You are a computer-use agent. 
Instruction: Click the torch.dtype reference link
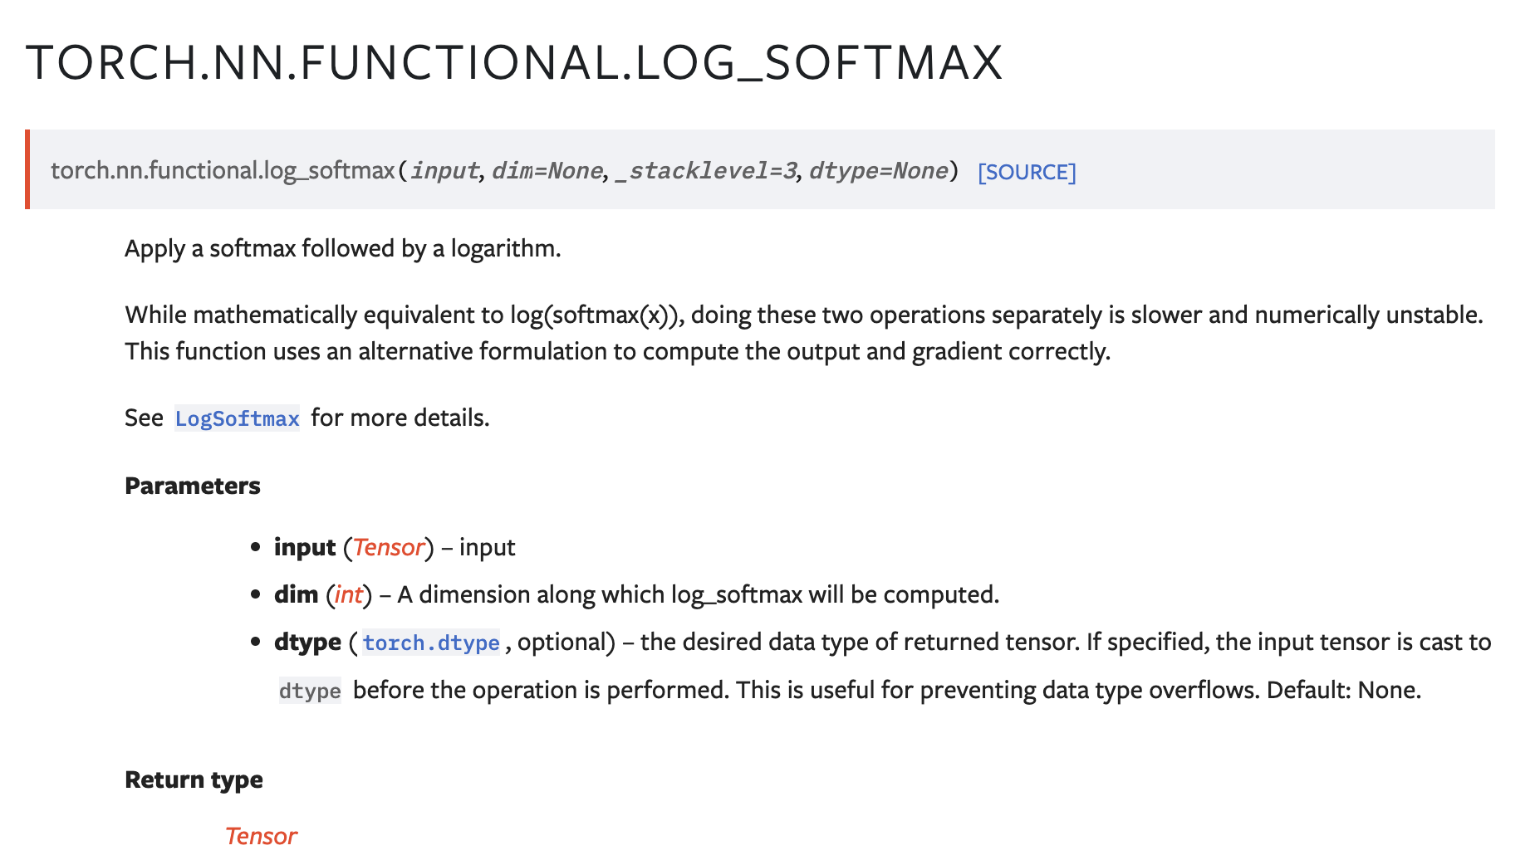click(x=432, y=643)
